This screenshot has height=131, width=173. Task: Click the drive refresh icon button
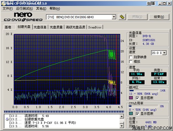click(x=122, y=17)
